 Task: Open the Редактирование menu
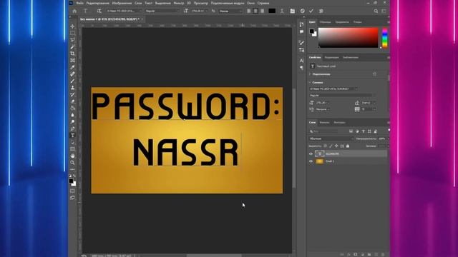tap(98, 3)
